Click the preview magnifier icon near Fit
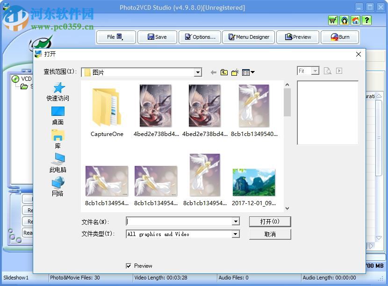The image size is (388, 286). point(329,71)
